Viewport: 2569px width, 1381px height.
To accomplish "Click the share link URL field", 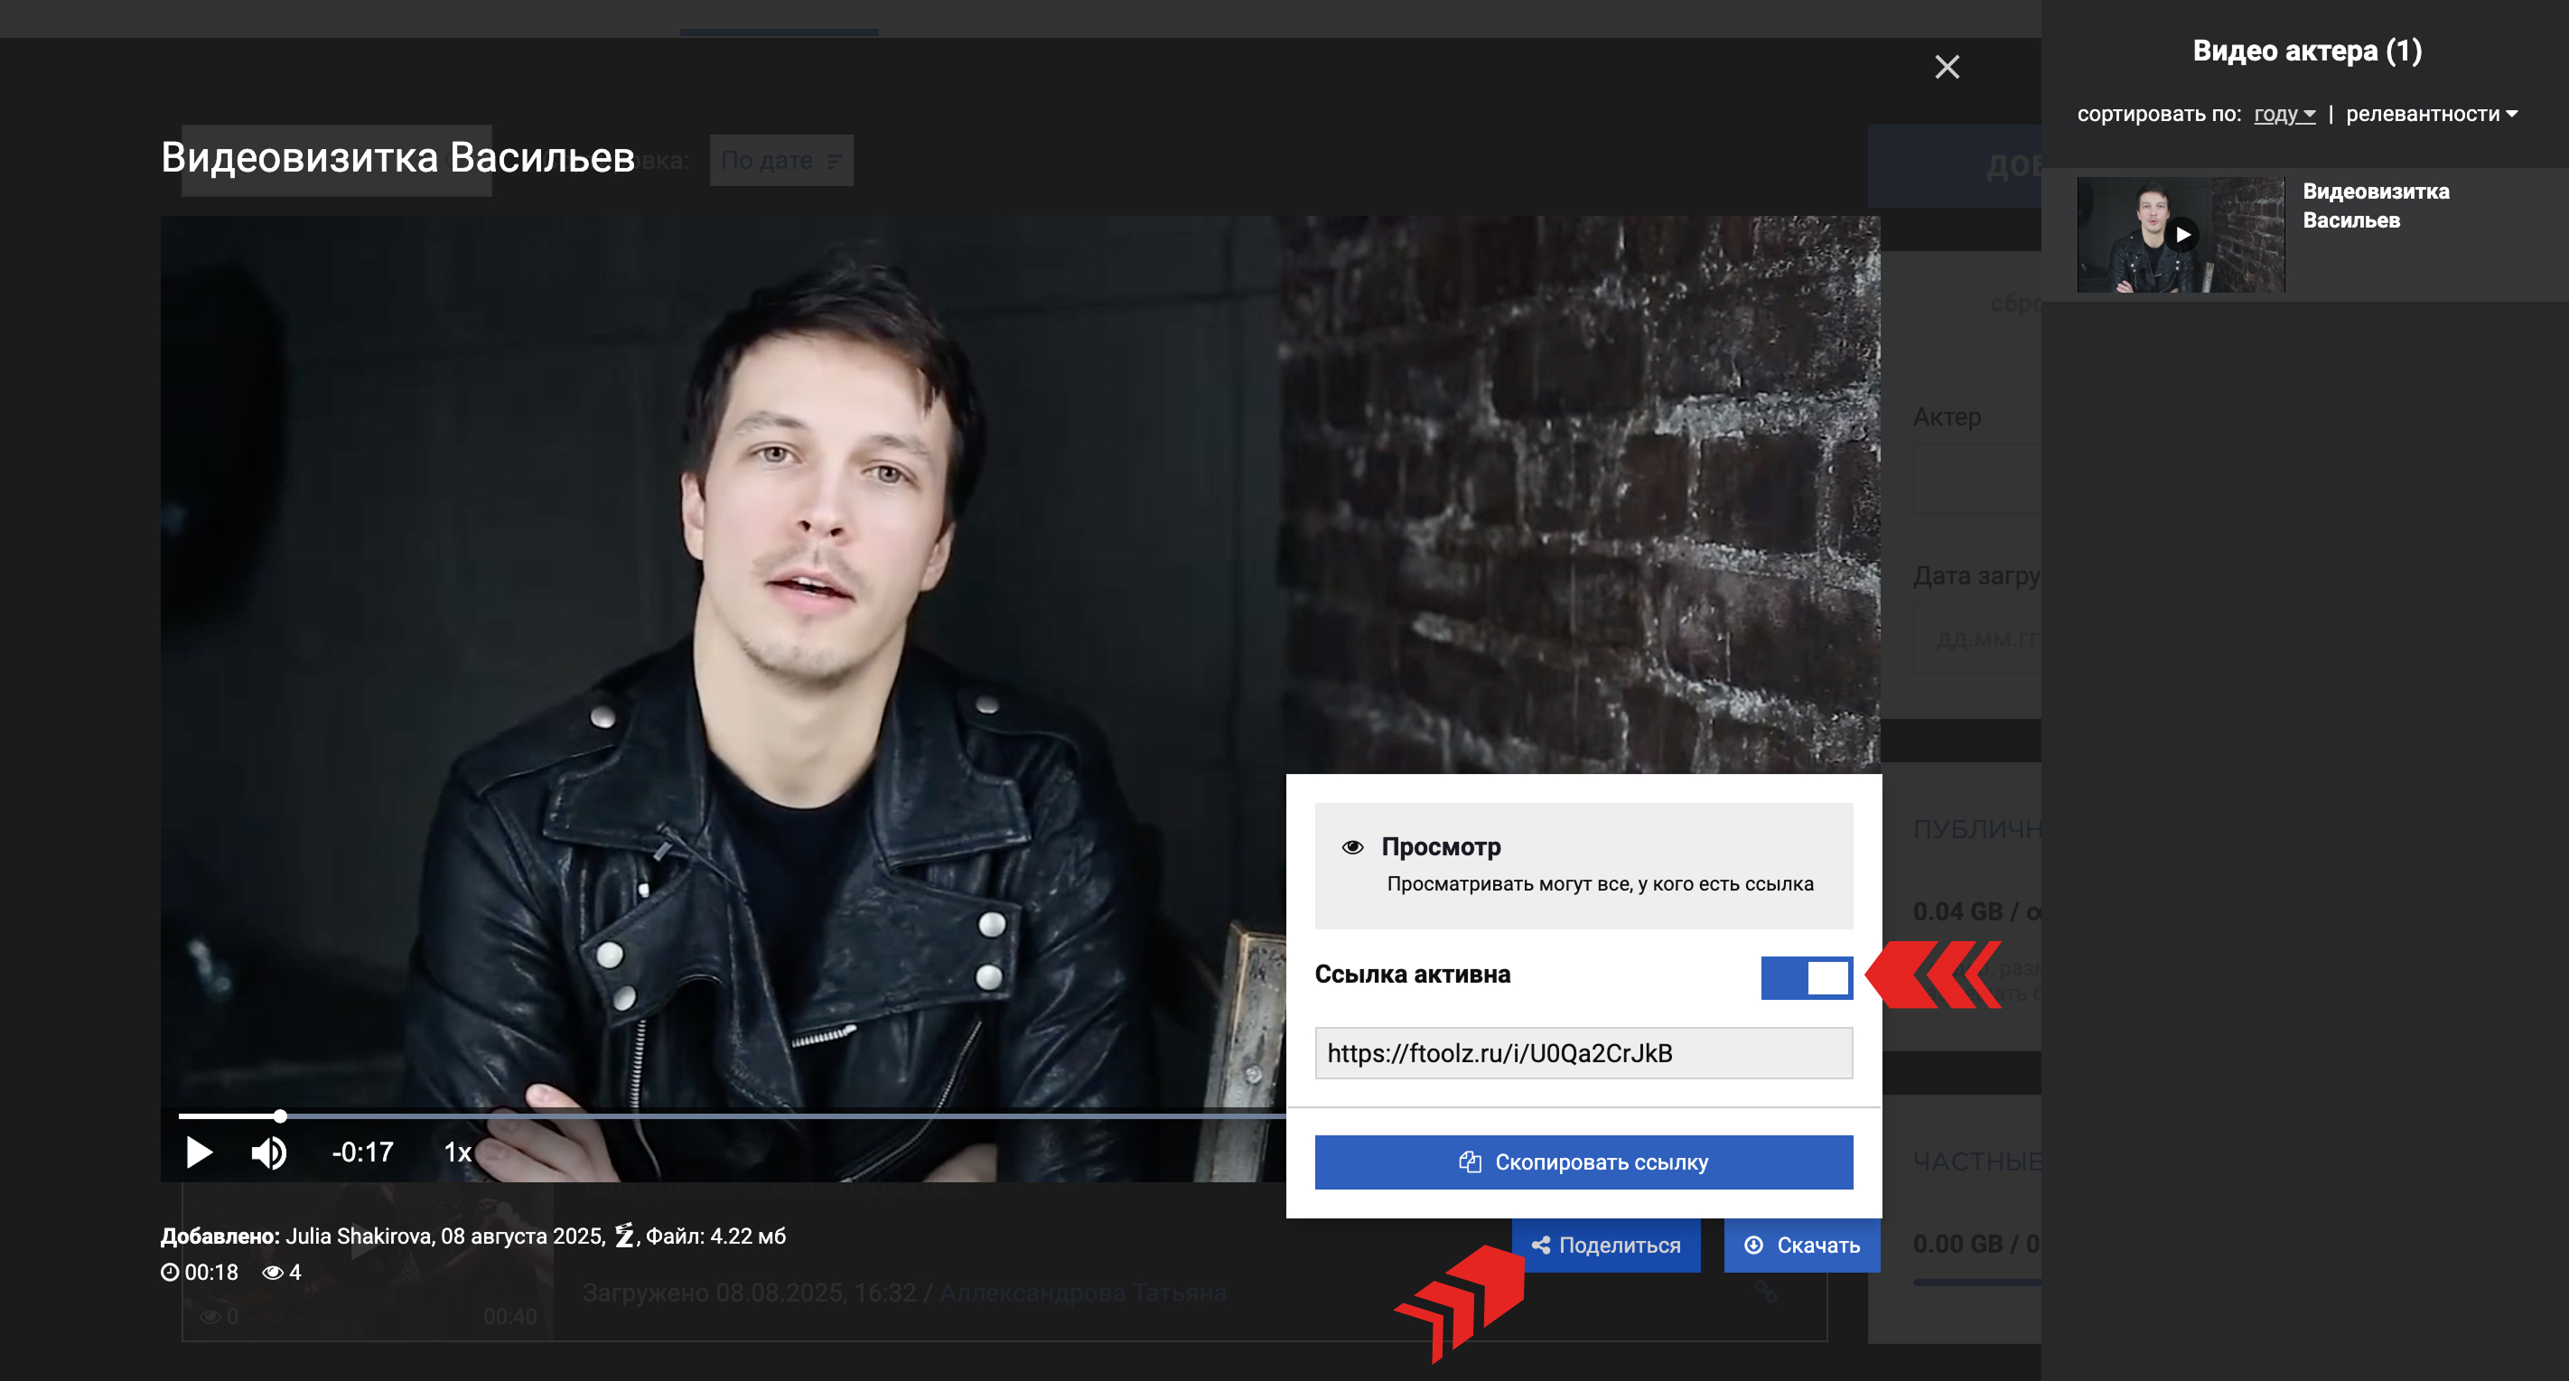I will click(x=1583, y=1053).
